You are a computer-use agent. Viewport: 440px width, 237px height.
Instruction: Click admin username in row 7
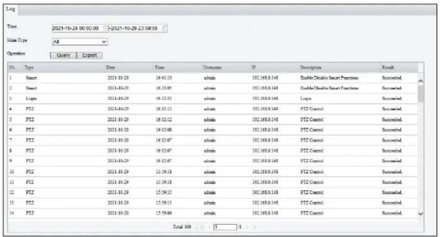209,140
